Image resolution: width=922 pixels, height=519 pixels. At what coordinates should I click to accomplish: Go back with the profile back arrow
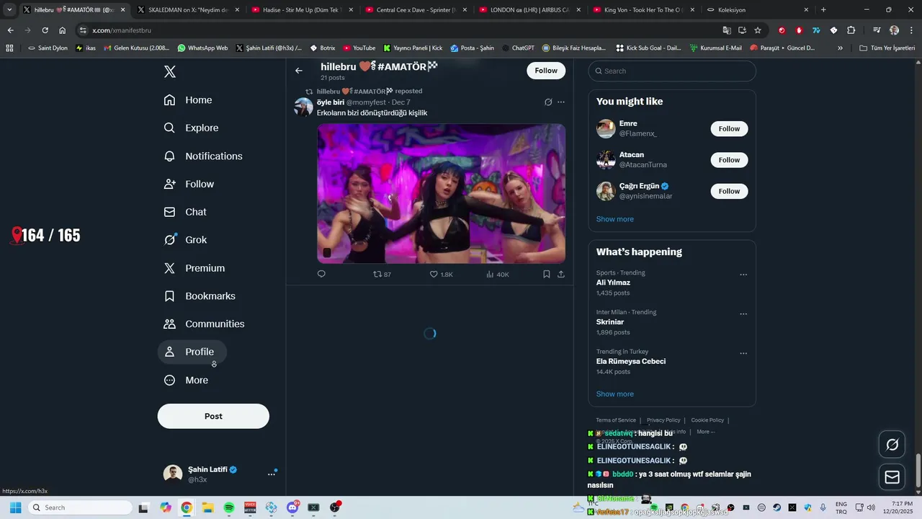coord(299,71)
